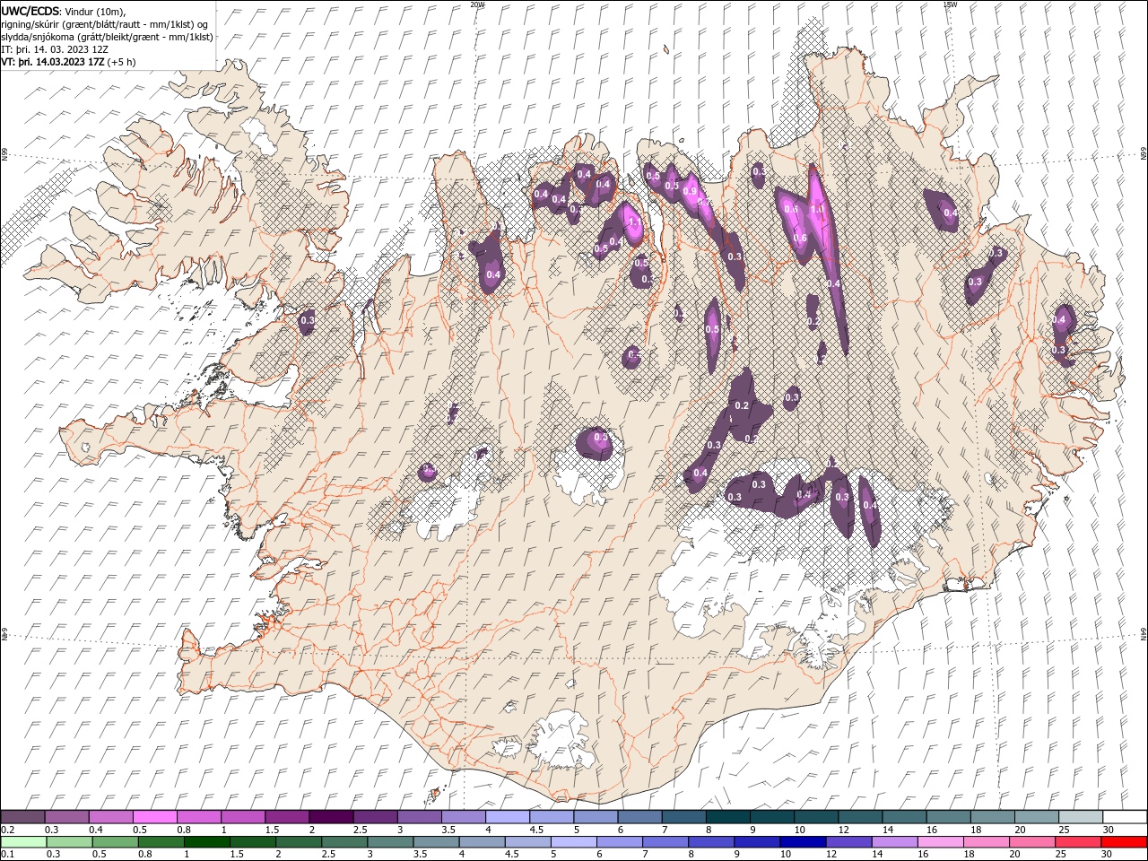1148x861 pixels.
Task: Select the '66N' latitude label on left edge
Action: (4, 155)
